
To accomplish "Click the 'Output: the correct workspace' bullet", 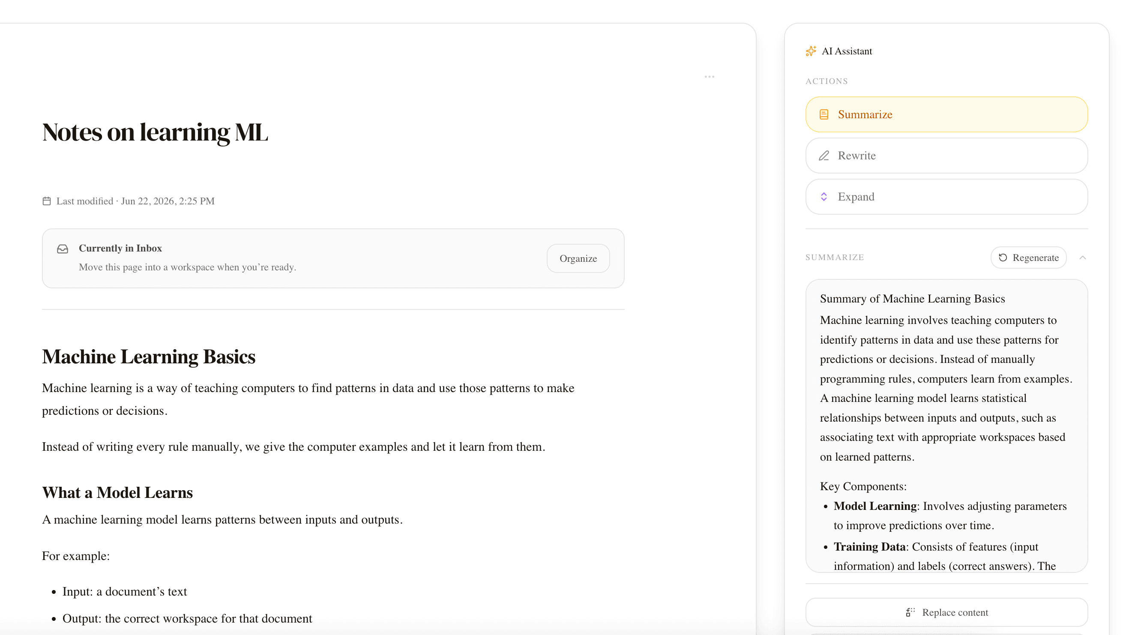I will tap(187, 619).
